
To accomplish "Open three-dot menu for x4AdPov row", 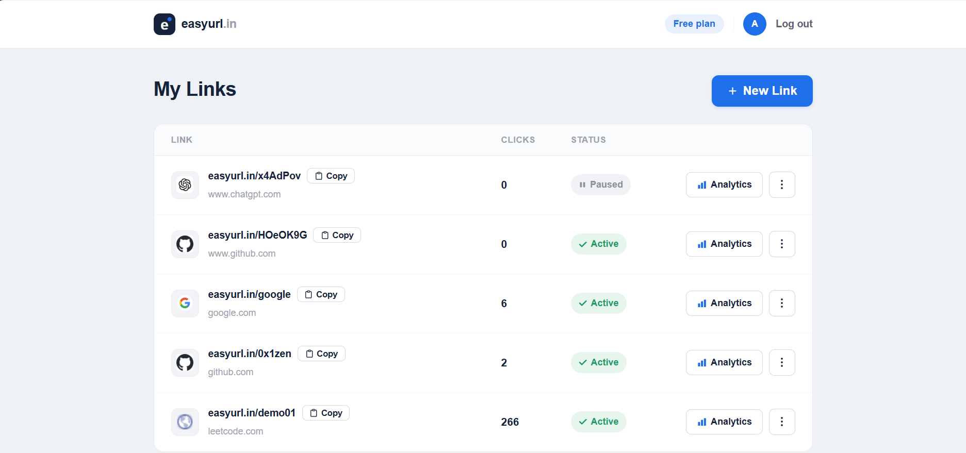I will 782,184.
